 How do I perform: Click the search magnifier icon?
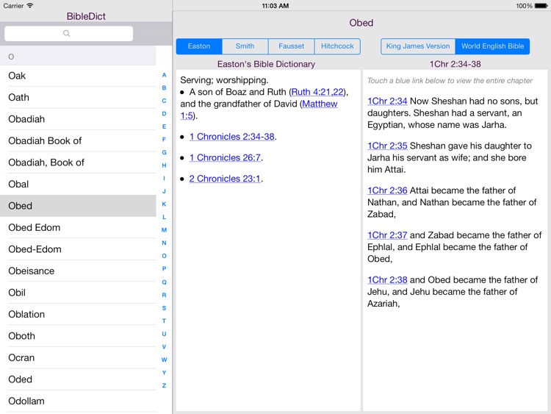click(66, 33)
